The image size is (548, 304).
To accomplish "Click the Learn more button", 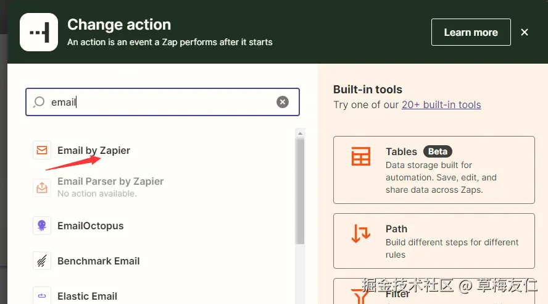I will 471,32.
